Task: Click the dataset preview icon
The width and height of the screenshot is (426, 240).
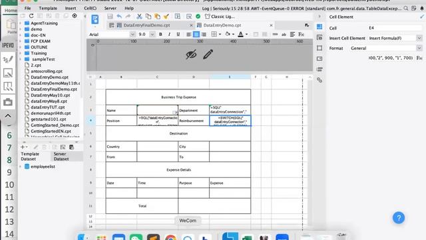Action: tap(63, 147)
